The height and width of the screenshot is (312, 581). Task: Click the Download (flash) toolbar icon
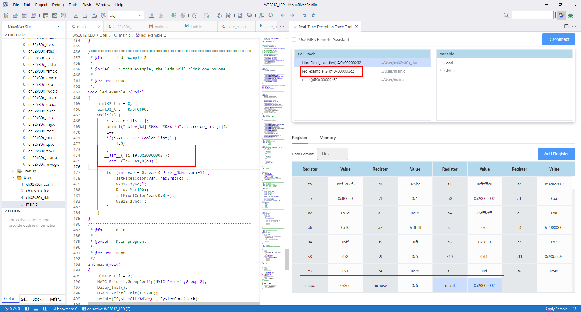coord(152,15)
